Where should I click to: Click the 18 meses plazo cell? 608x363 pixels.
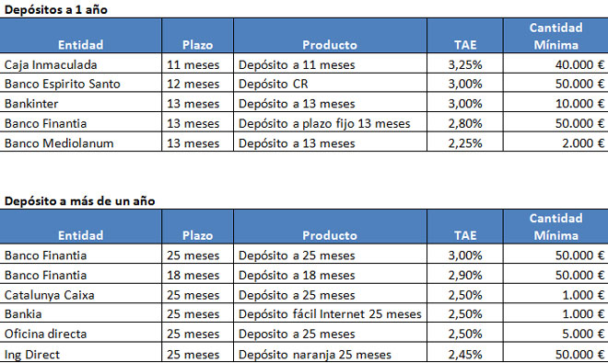(198, 274)
